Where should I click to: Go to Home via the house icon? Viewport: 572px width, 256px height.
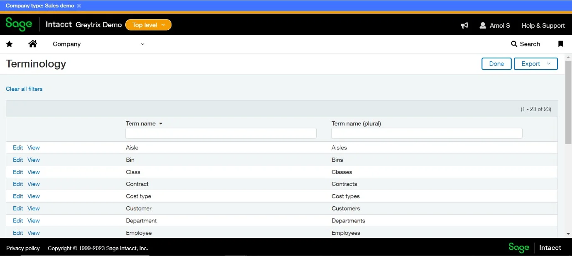tap(33, 43)
